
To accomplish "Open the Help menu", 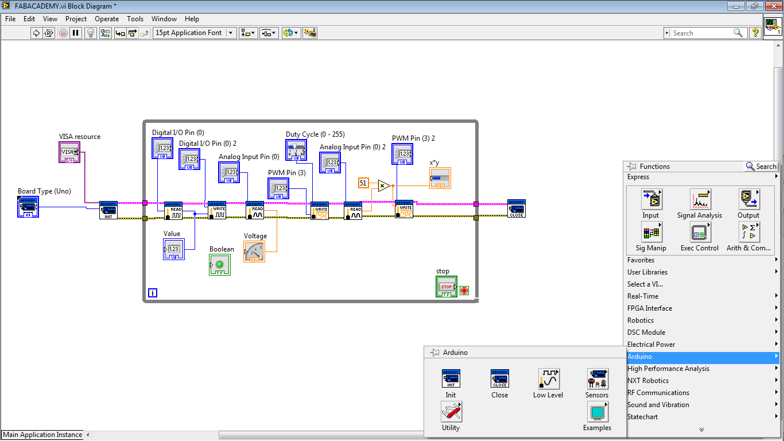I will click(192, 19).
